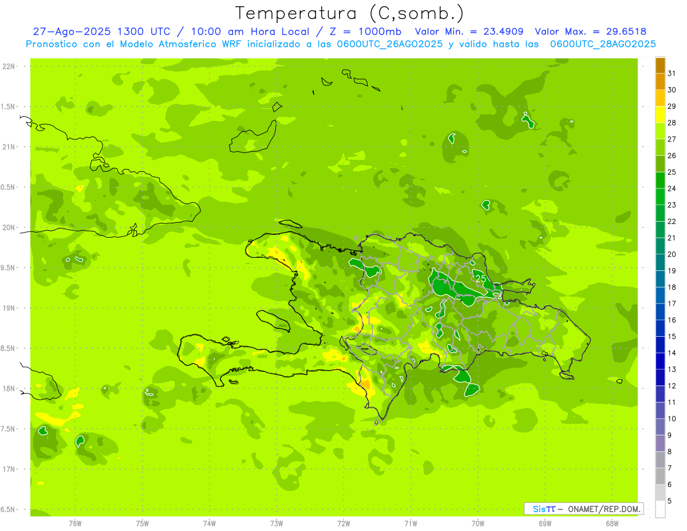Click the longitude label "72W"
Image resolution: width=687 pixels, height=531 pixels.
tap(343, 524)
